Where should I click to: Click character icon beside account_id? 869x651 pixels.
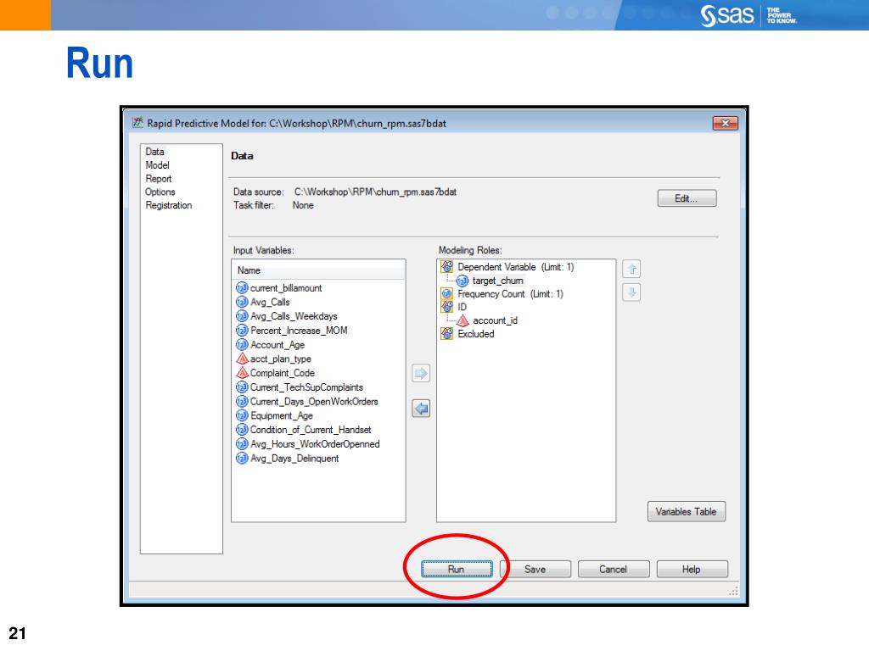coord(463,320)
